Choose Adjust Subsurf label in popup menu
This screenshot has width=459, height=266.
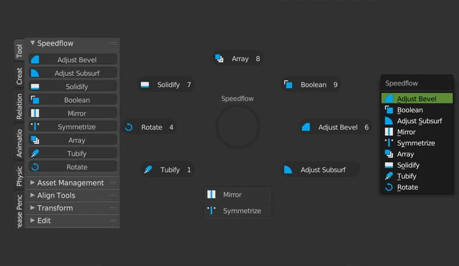point(419,121)
